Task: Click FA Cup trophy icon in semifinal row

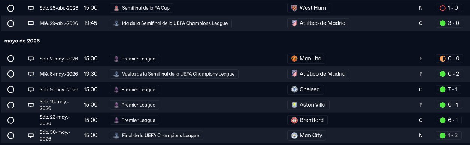Action: [x=117, y=8]
